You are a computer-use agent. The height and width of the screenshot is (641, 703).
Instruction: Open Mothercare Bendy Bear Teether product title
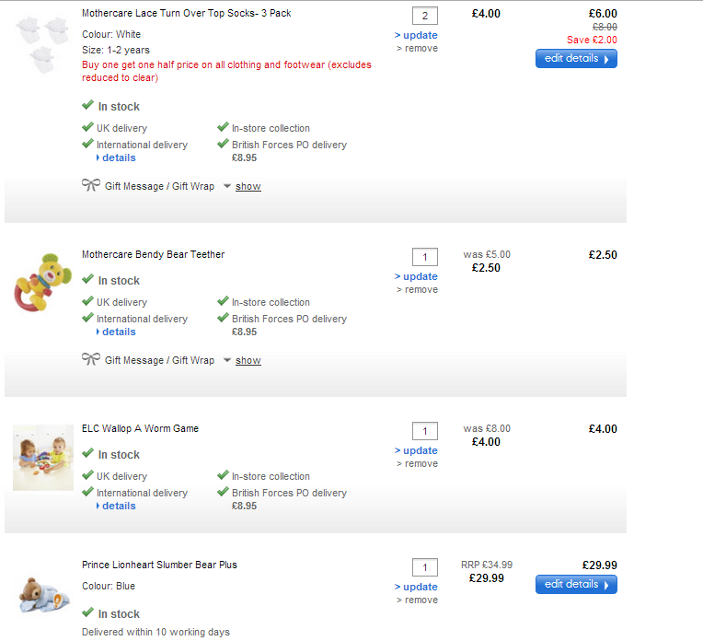click(153, 254)
